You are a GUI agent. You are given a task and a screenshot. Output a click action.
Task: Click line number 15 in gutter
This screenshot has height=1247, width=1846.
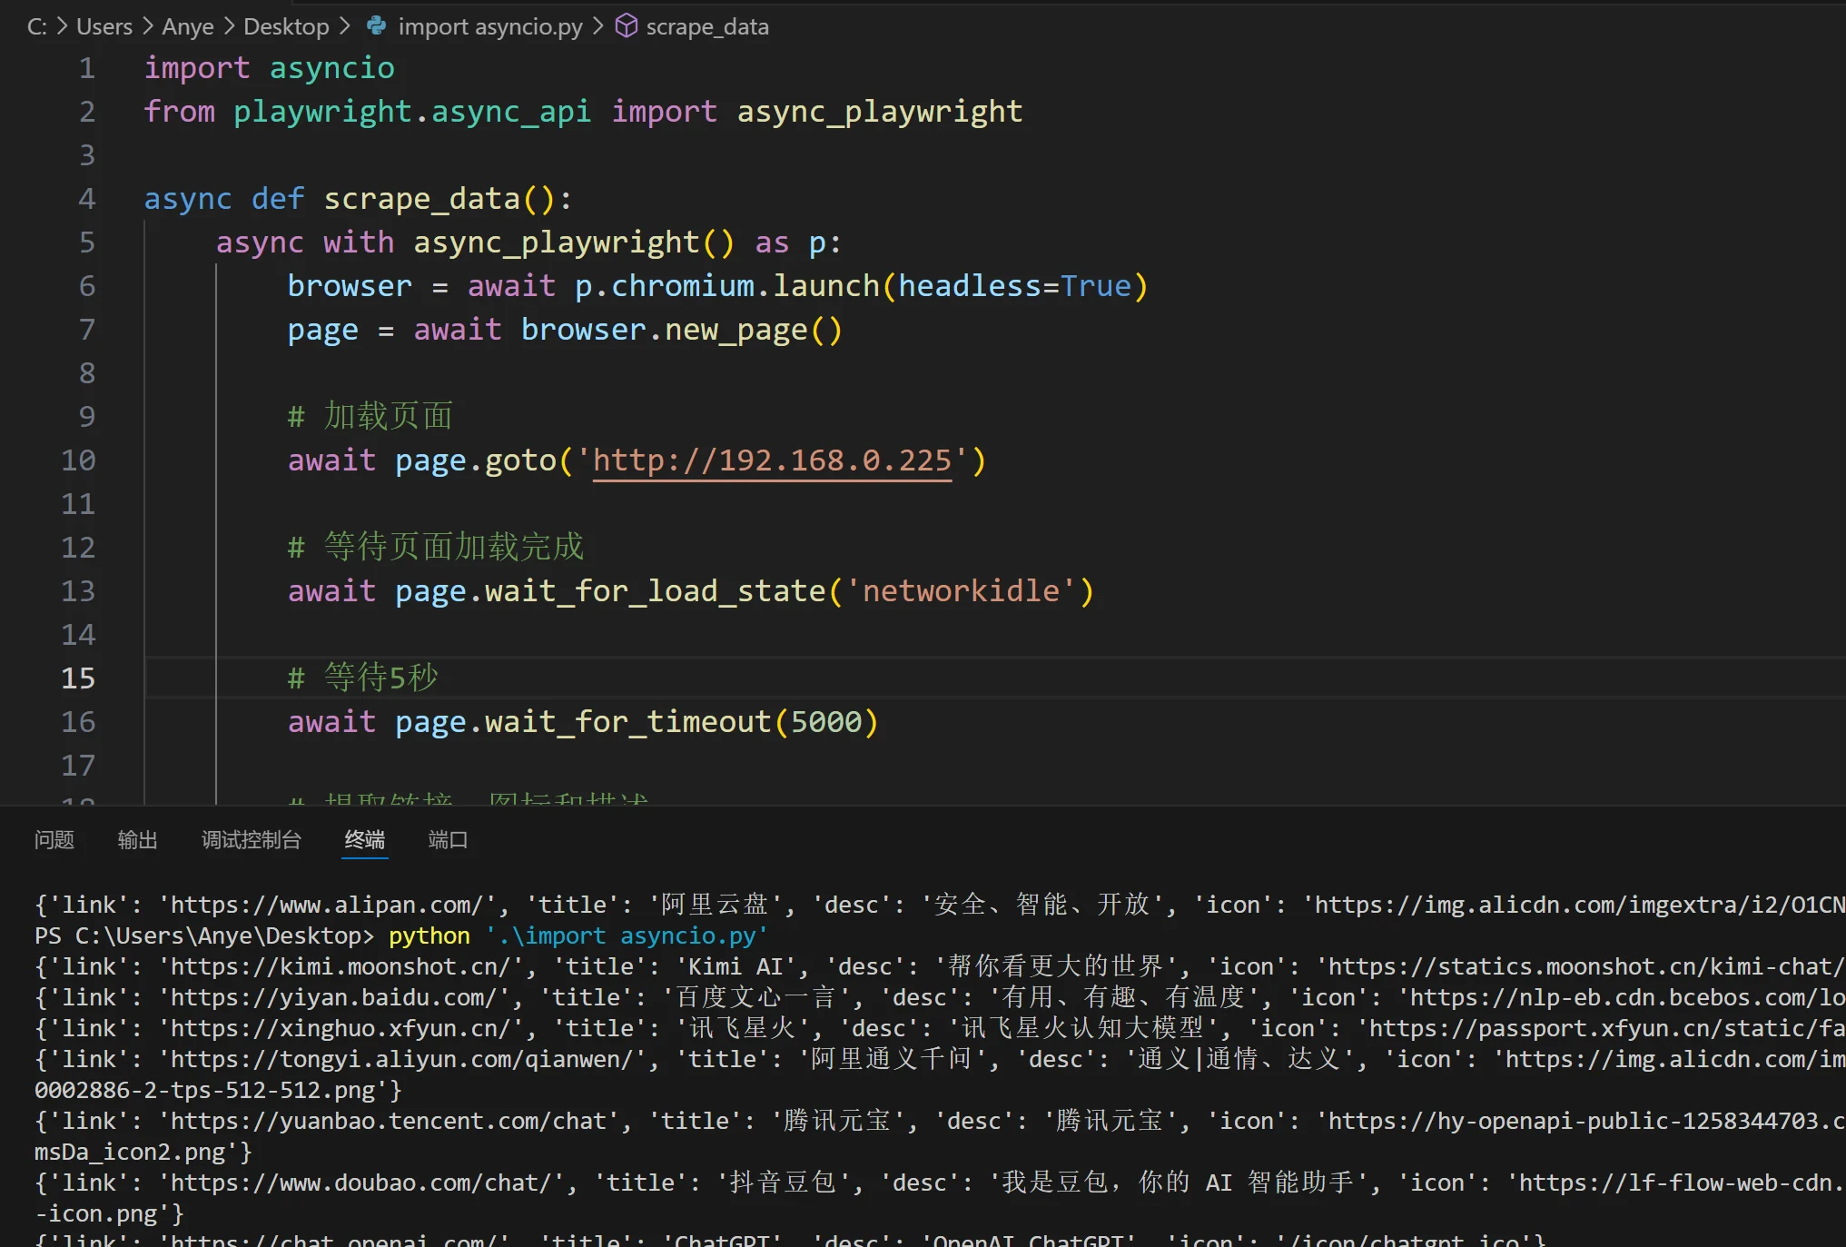[78, 678]
